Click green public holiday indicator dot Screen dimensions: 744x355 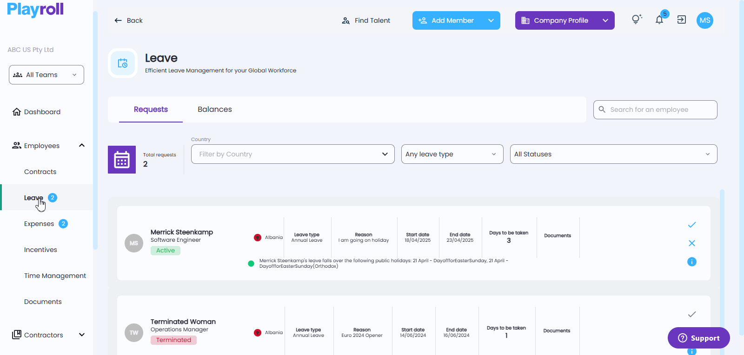251,264
